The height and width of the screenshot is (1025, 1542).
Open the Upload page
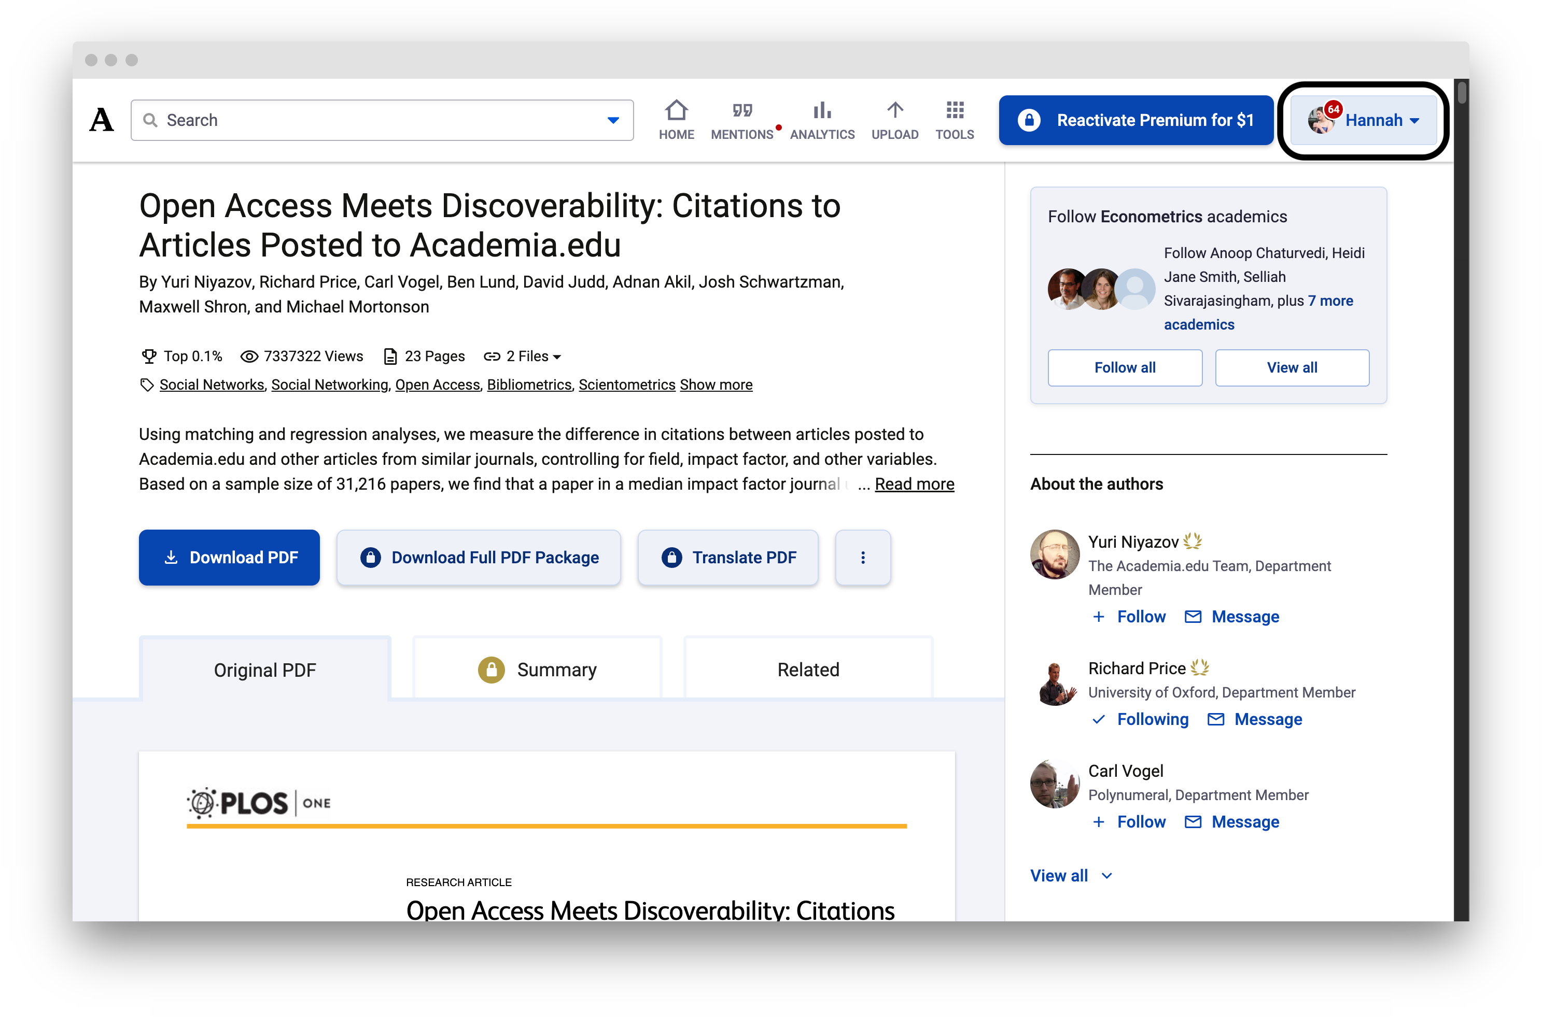coord(894,119)
